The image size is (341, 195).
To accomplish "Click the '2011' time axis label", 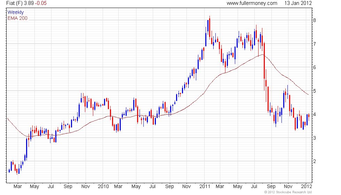I will click(205, 186).
